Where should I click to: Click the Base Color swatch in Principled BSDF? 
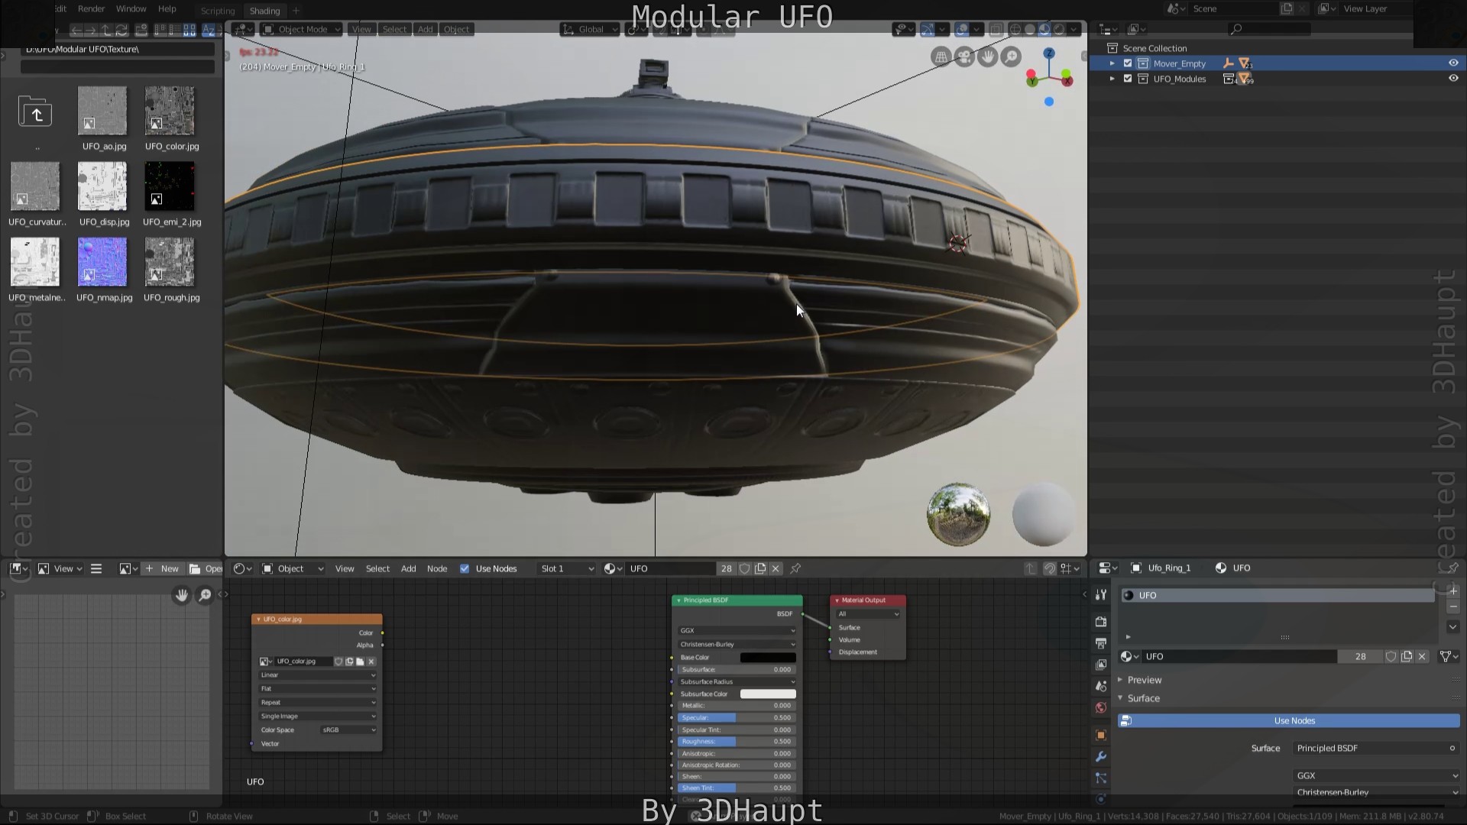pos(768,657)
